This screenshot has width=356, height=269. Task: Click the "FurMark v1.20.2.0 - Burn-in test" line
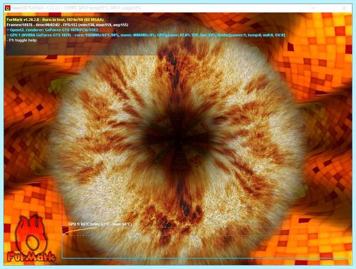(x=55, y=20)
